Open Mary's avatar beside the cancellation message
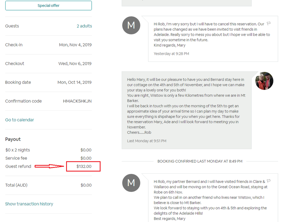Viewport: 281px width, 222px height. pos(131,25)
